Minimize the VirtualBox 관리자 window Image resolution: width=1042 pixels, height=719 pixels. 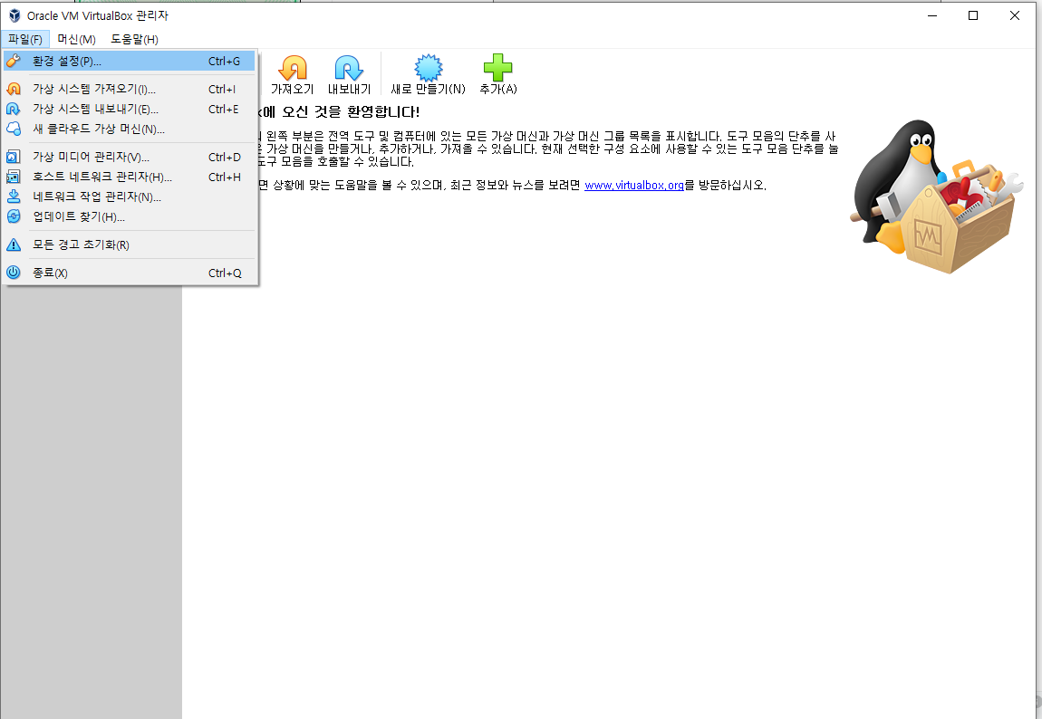(932, 15)
